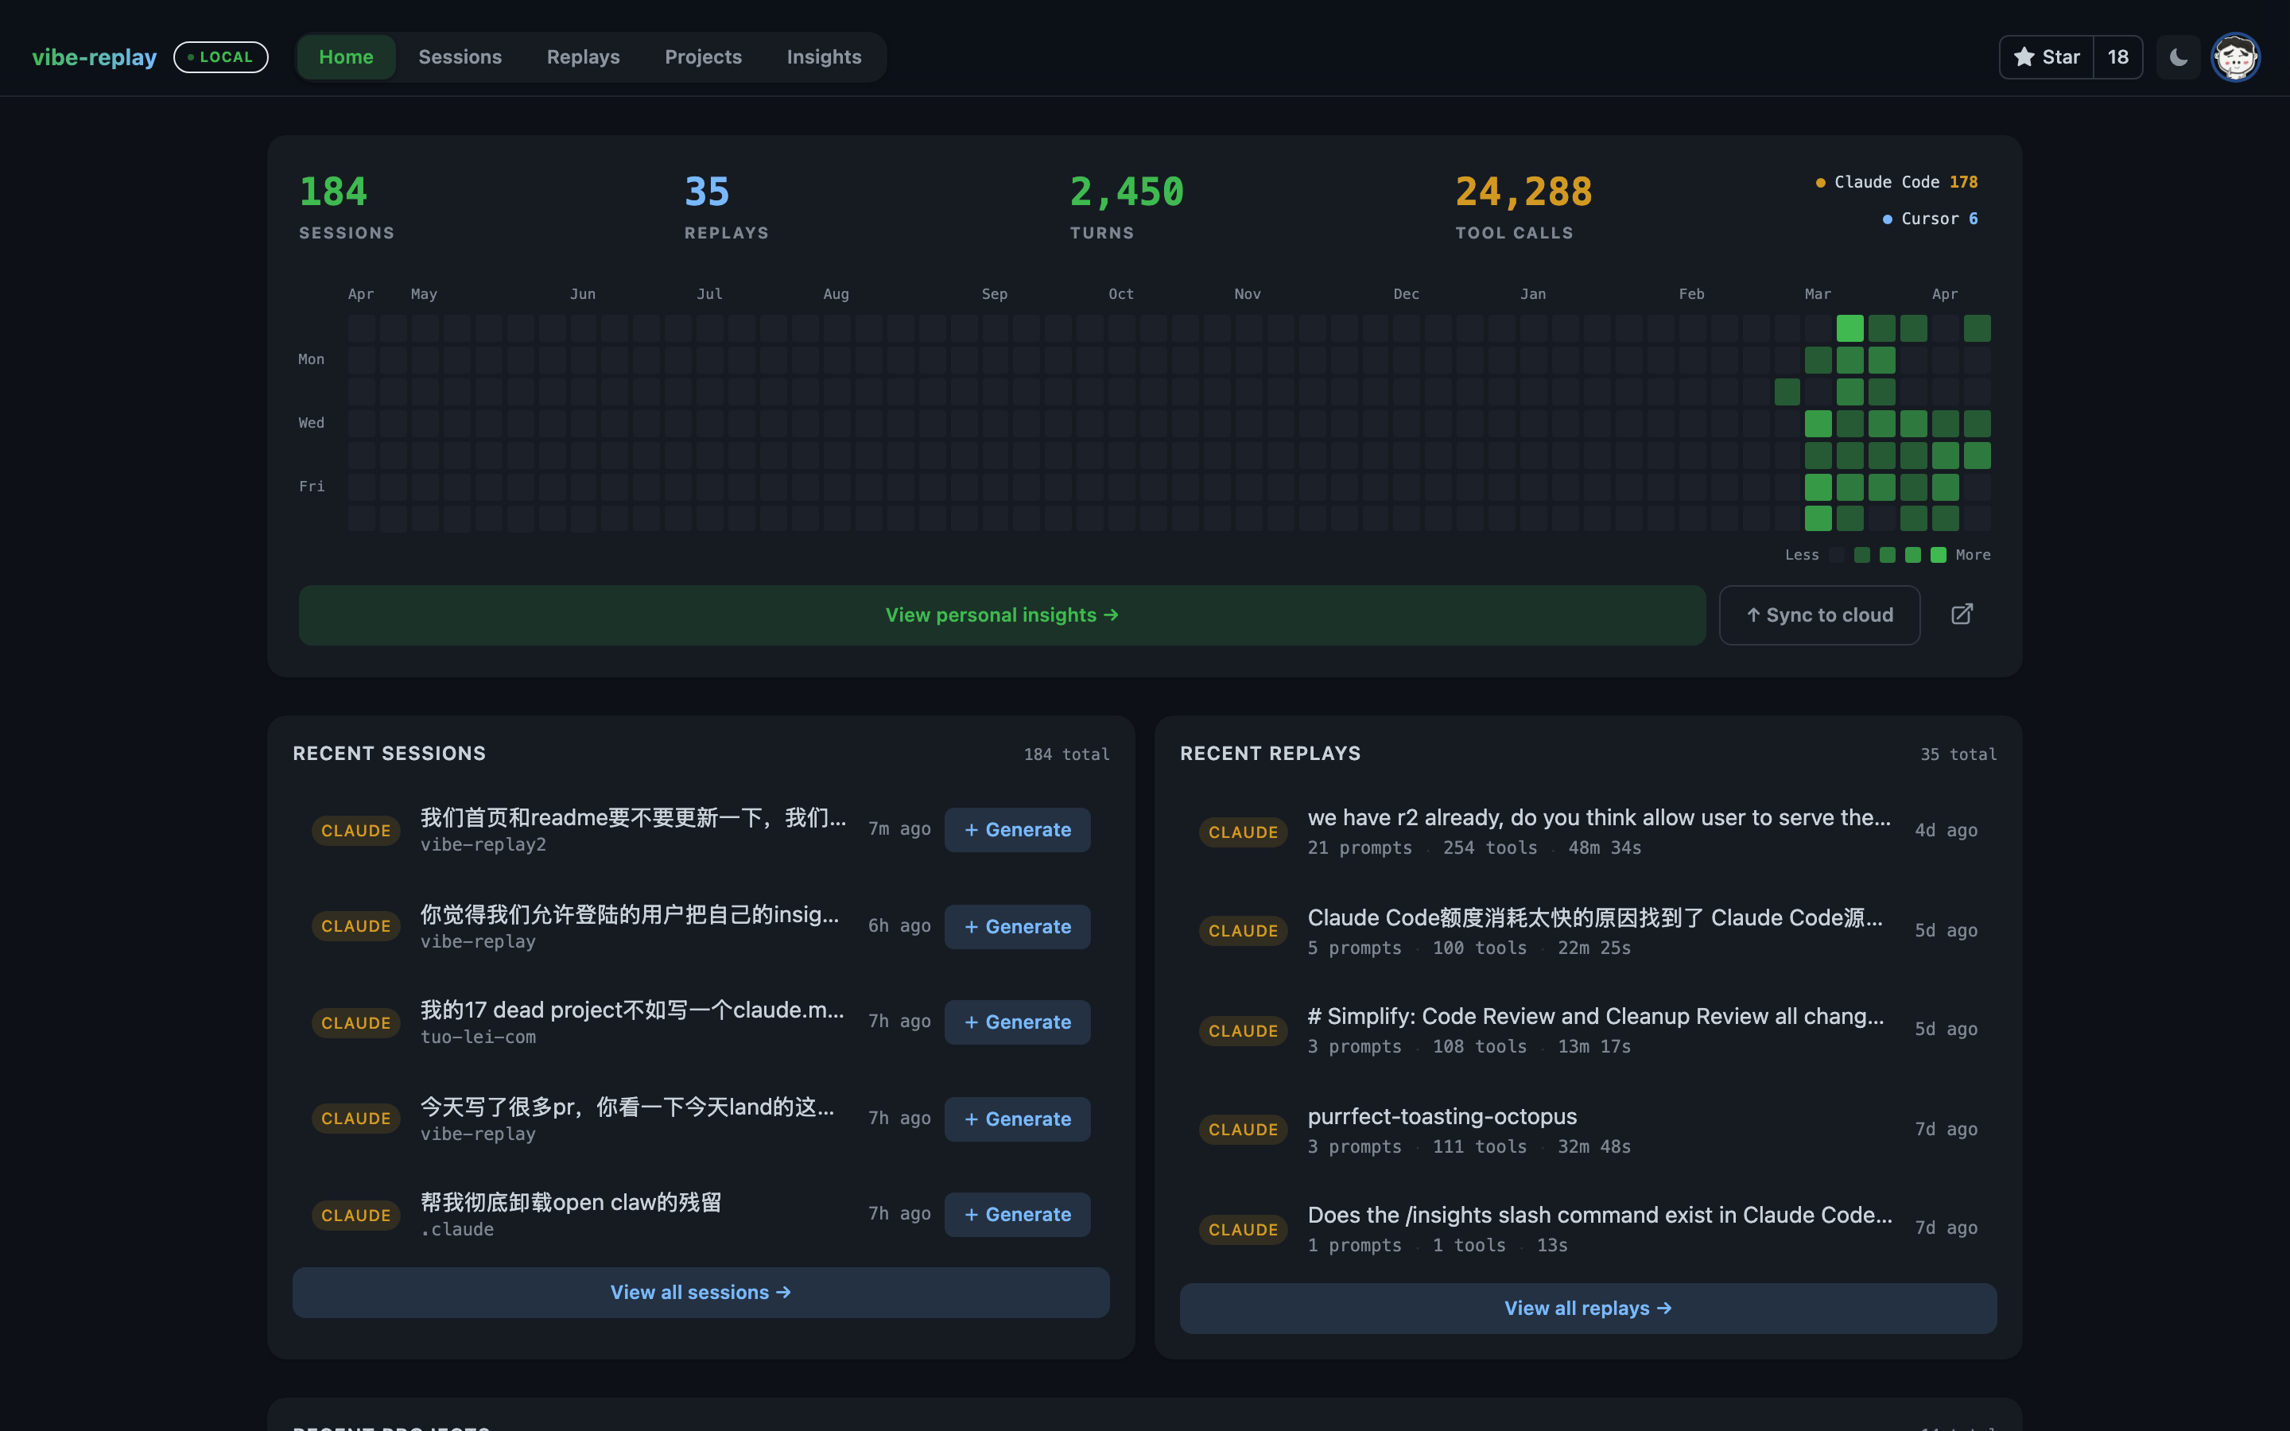This screenshot has width=2290, height=1431.
Task: Open the purrfect-toasting-octopus replay
Action: 1441,1117
